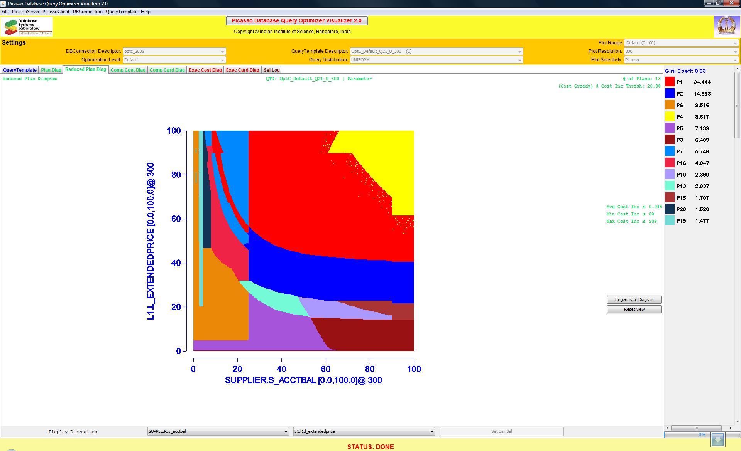The image size is (741, 451).
Task: Click the Set Dim Sel button
Action: click(501, 432)
